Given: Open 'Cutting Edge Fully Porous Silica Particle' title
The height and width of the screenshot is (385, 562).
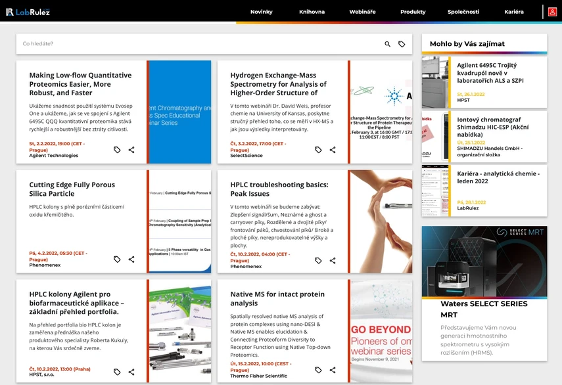Looking at the screenshot, I should click(x=72, y=189).
